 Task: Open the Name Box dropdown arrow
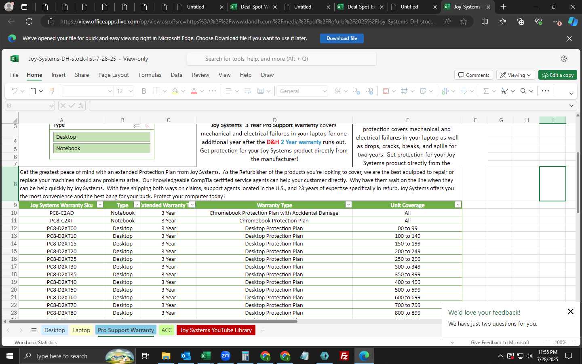click(51, 106)
